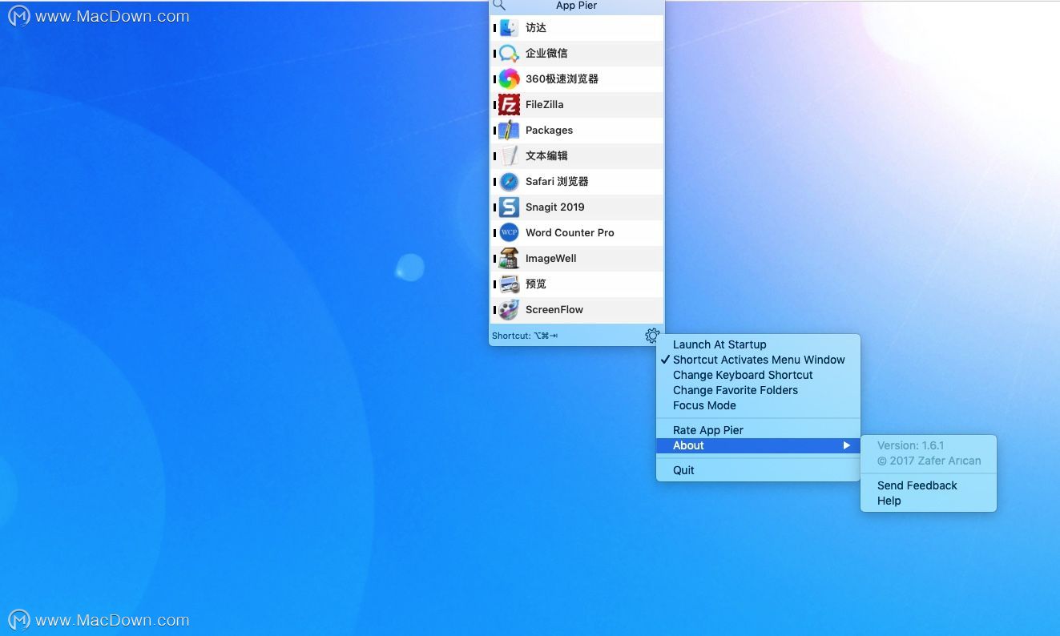The width and height of the screenshot is (1060, 636).
Task: Click the ScreenFlow app icon
Action: click(x=509, y=310)
